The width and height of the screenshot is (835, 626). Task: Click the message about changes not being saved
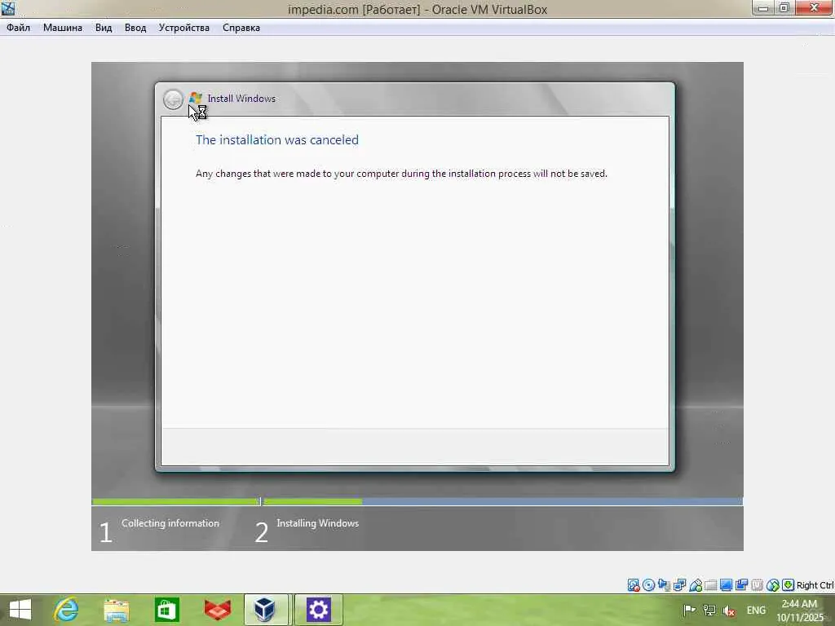401,174
